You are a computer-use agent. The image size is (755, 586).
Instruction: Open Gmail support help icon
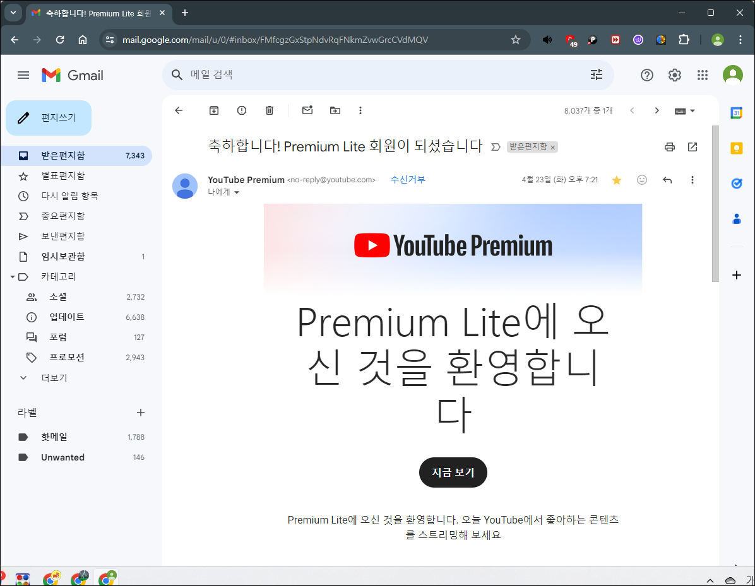[x=646, y=75]
